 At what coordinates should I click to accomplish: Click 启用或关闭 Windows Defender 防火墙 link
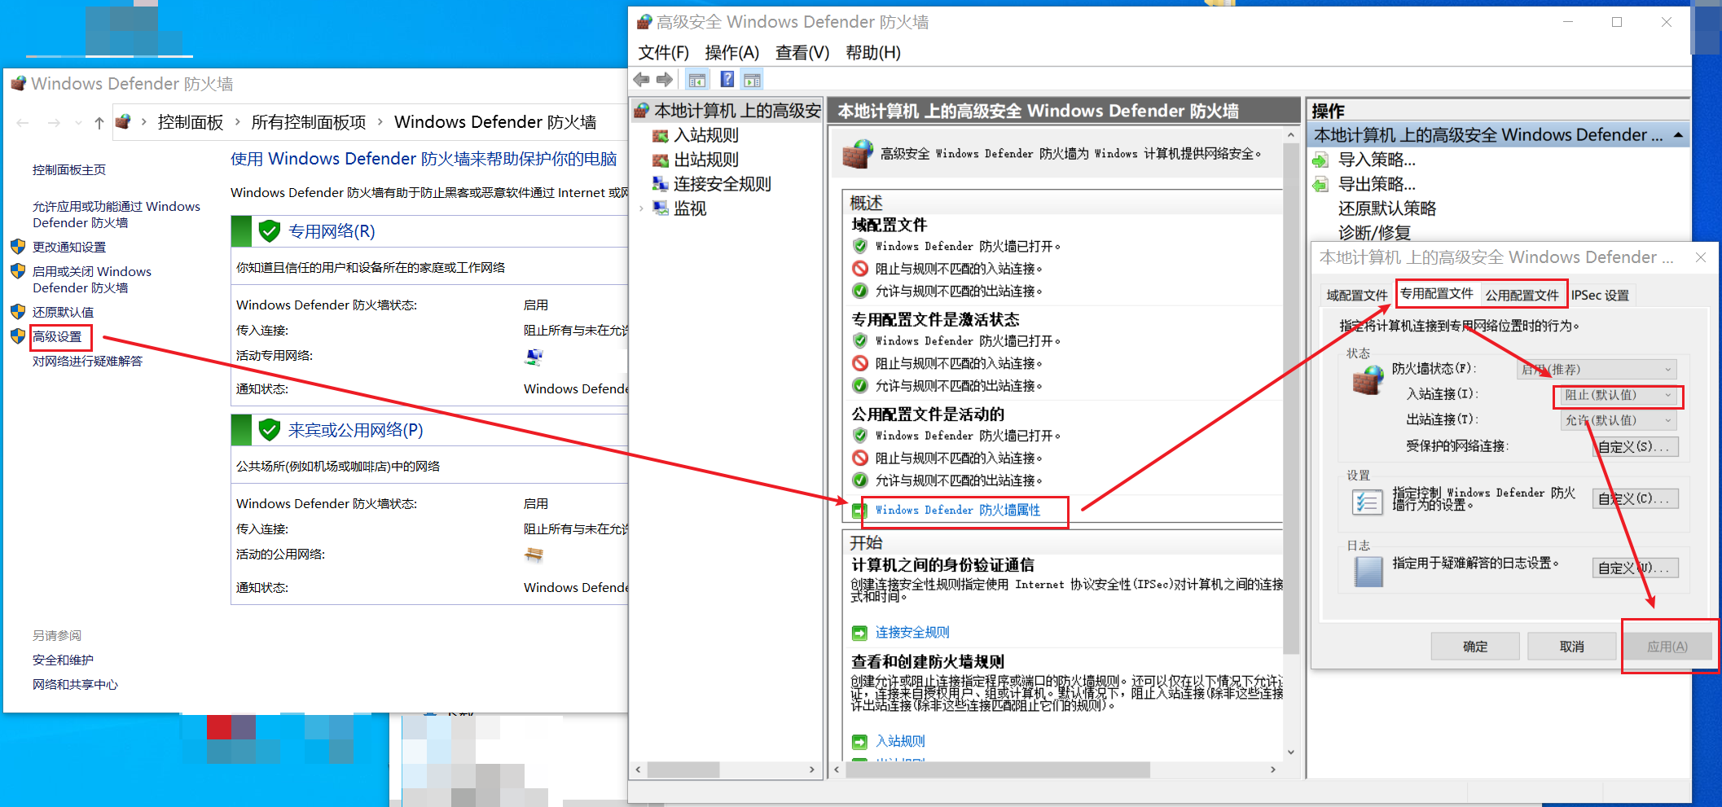(91, 279)
